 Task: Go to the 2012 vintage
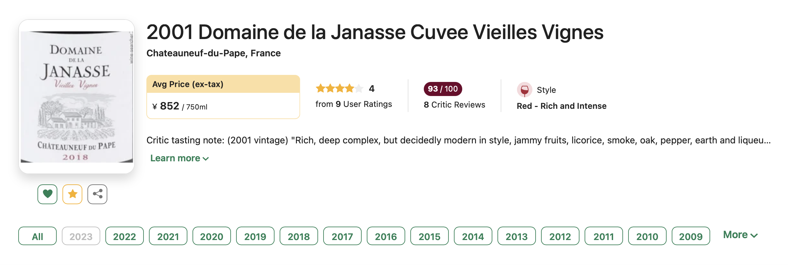click(x=560, y=236)
